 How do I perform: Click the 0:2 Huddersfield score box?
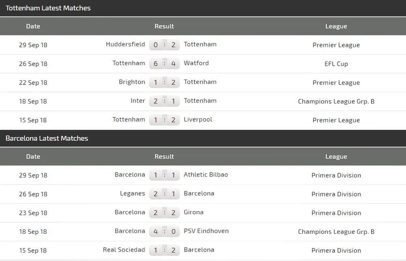tap(164, 45)
